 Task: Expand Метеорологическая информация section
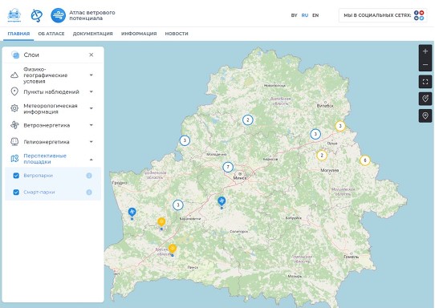[x=91, y=108]
